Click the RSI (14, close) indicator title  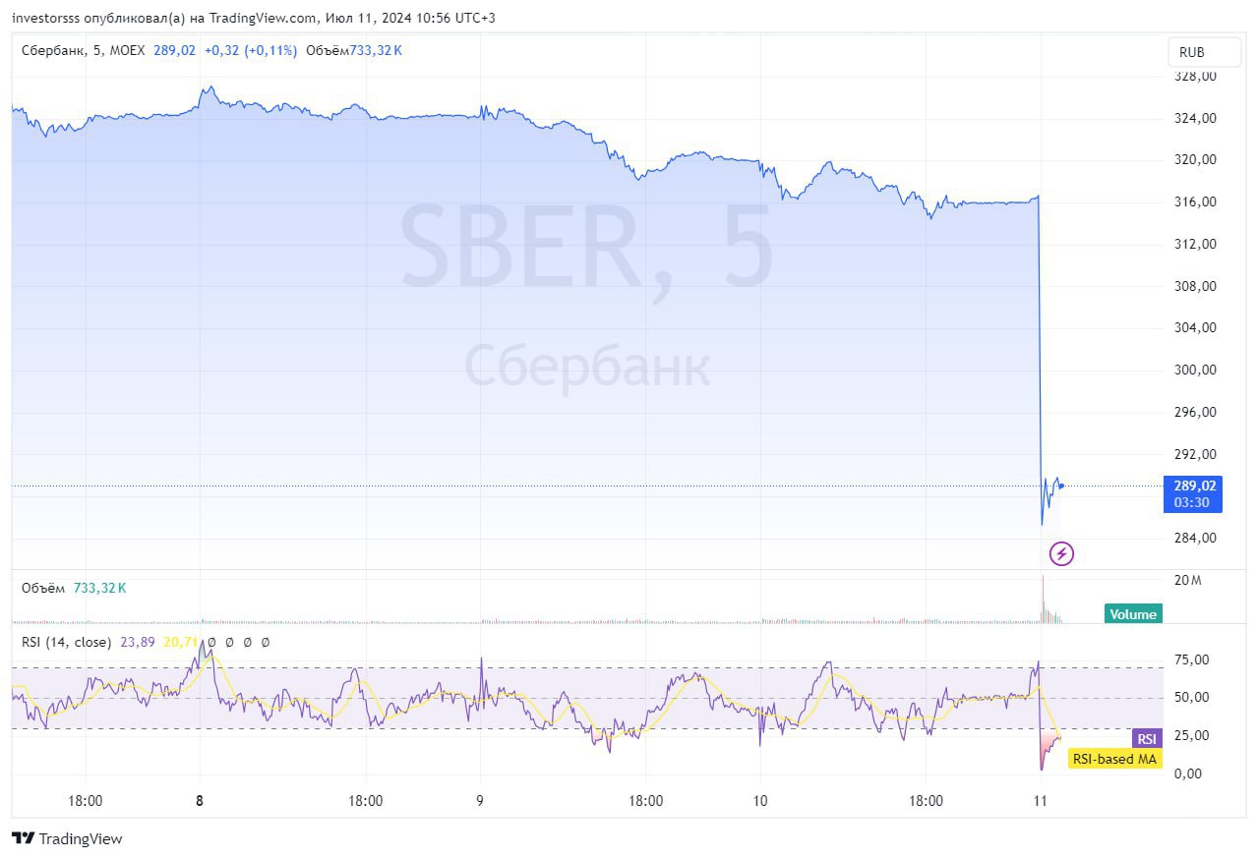tap(67, 642)
